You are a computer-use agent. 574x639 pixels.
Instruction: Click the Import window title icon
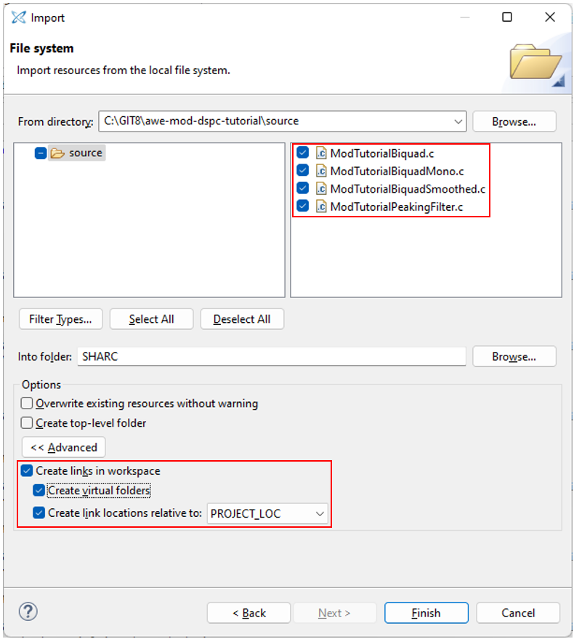pos(18,17)
